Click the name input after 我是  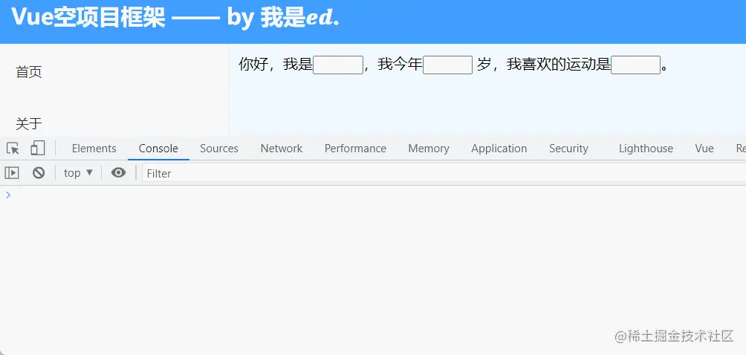click(338, 65)
